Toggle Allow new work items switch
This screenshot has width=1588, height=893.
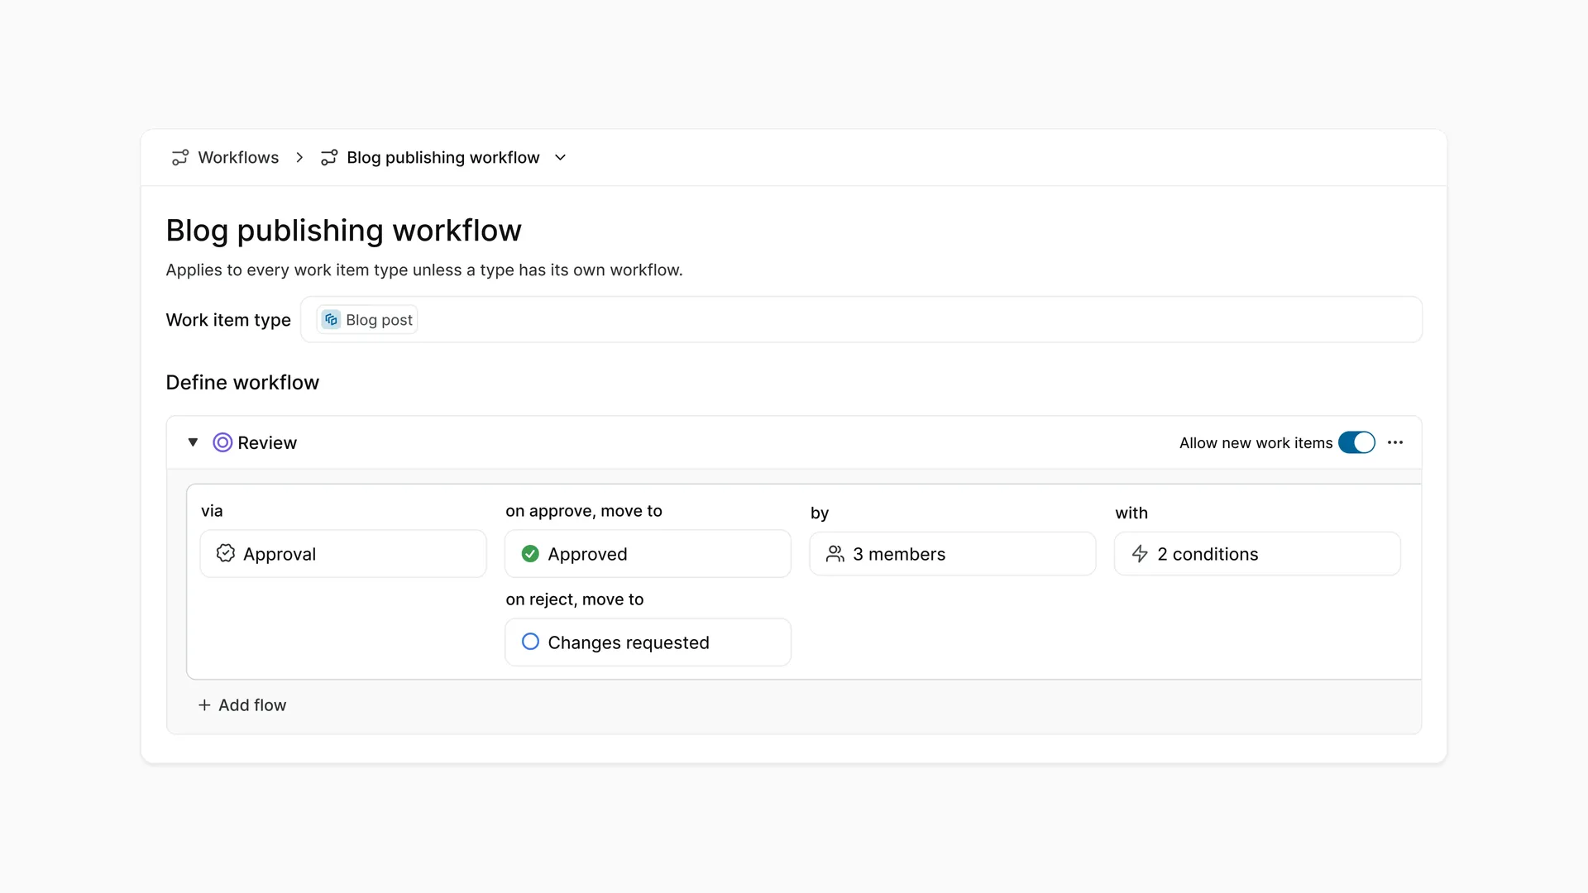point(1356,442)
